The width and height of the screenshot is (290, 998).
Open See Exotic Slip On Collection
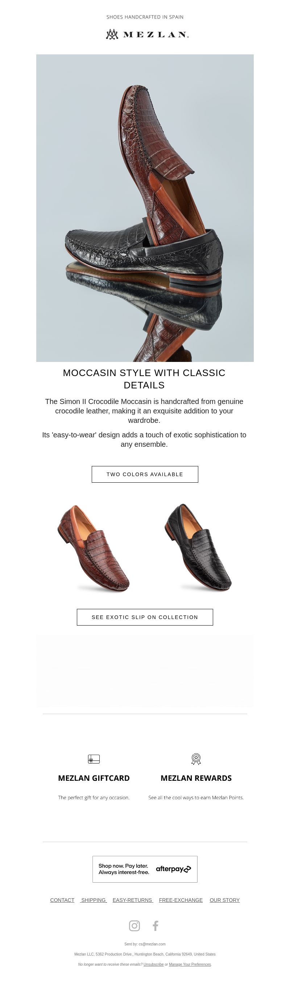coord(145,617)
